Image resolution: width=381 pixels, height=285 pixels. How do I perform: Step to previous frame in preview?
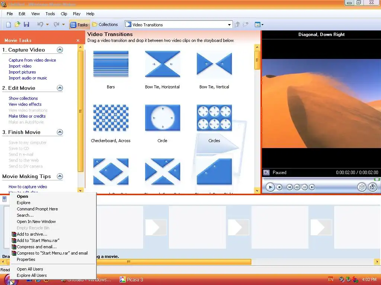[297, 187]
